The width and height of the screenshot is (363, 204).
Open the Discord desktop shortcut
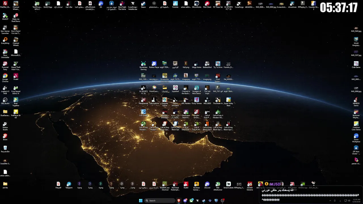pos(207,185)
